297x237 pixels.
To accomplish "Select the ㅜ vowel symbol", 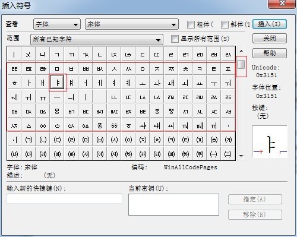I will point(214,83).
